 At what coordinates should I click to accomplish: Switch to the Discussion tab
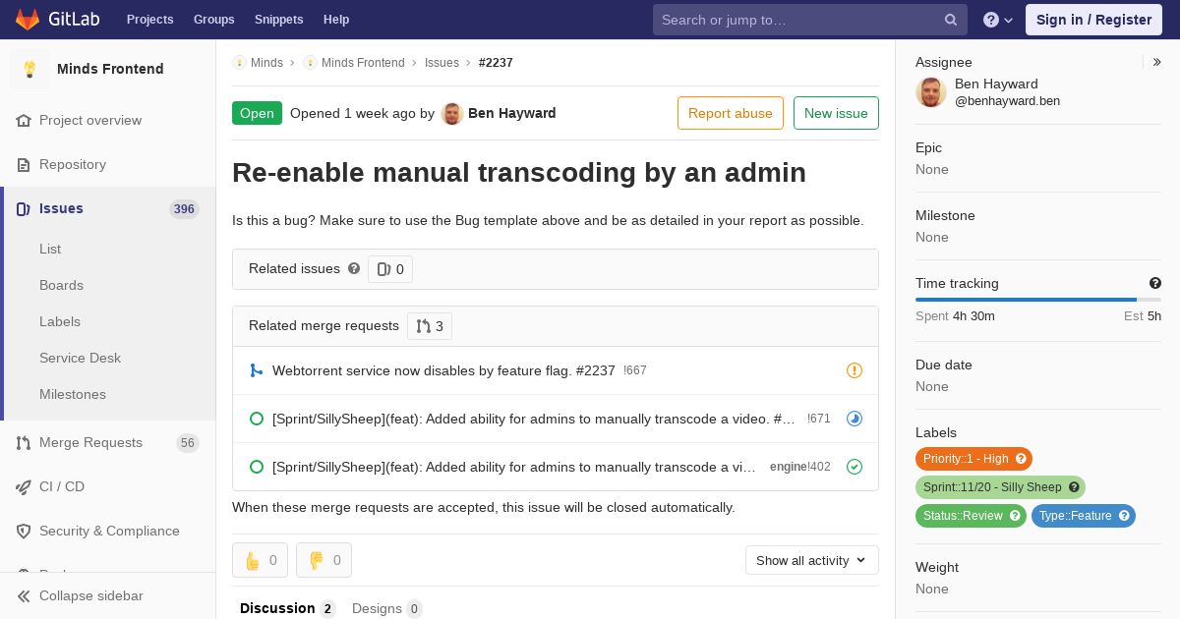287,608
